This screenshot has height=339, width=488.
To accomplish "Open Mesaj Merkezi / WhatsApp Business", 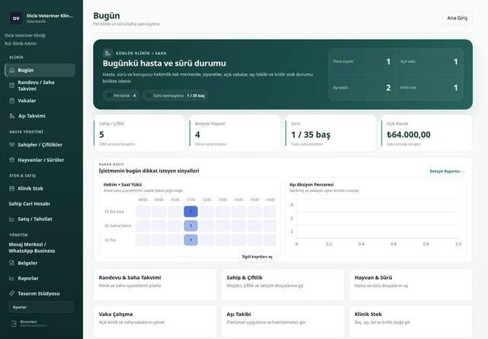I will point(40,248).
